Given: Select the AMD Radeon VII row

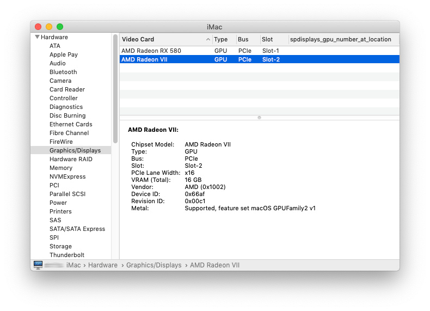Looking at the screenshot, I should (x=260, y=59).
